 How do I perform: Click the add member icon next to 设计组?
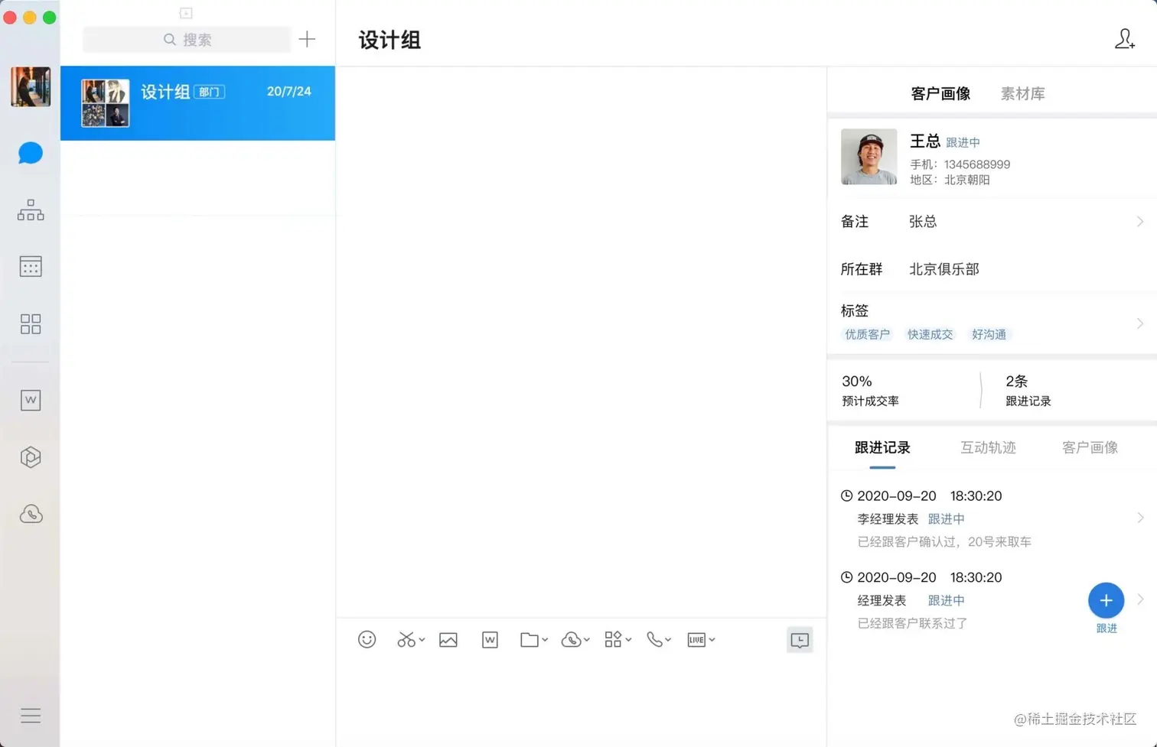pyautogui.click(x=1124, y=39)
